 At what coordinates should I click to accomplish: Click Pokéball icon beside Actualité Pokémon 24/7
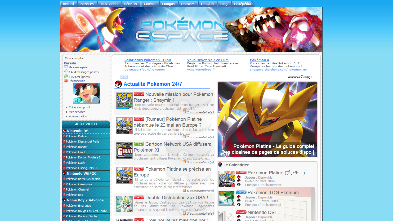tap(118, 84)
